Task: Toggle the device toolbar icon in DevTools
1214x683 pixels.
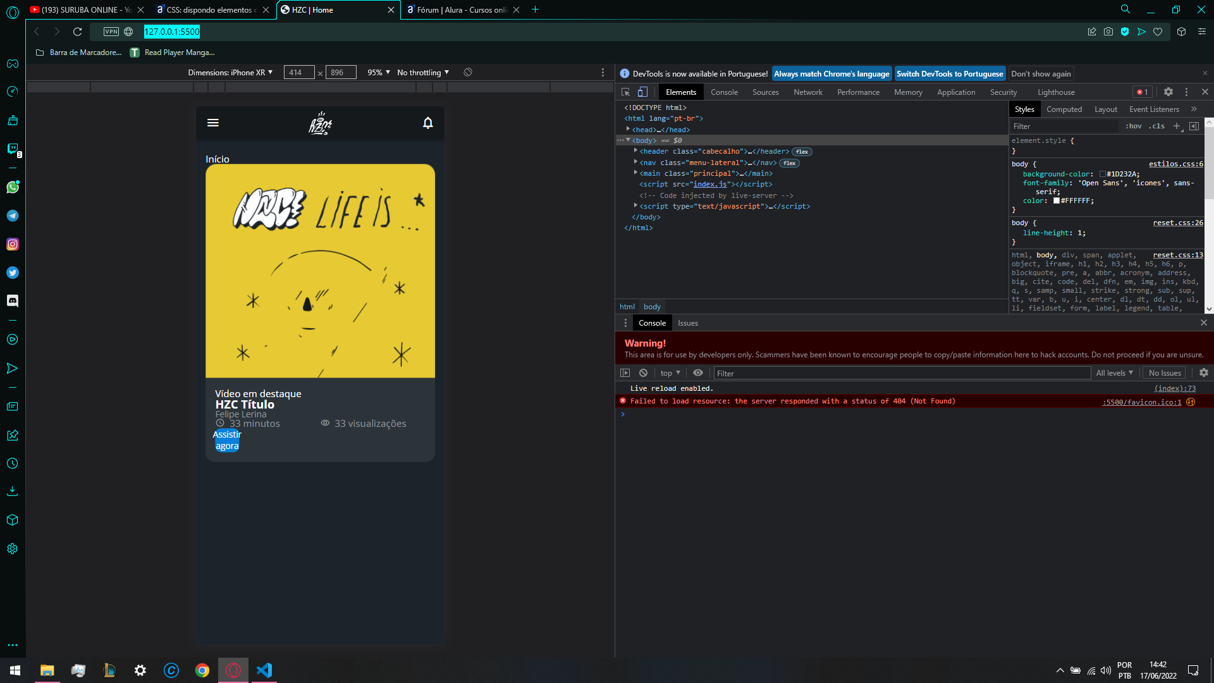Action: coord(642,92)
